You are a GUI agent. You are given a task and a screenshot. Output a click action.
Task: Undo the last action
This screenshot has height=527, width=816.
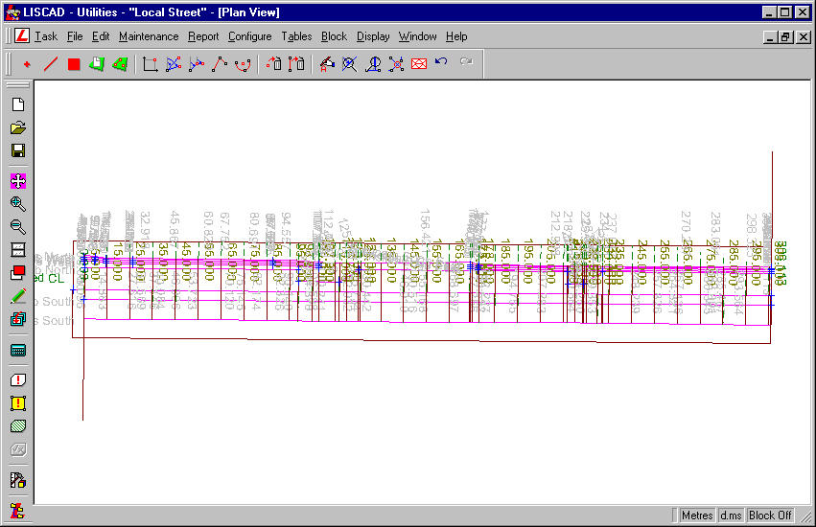pyautogui.click(x=441, y=62)
